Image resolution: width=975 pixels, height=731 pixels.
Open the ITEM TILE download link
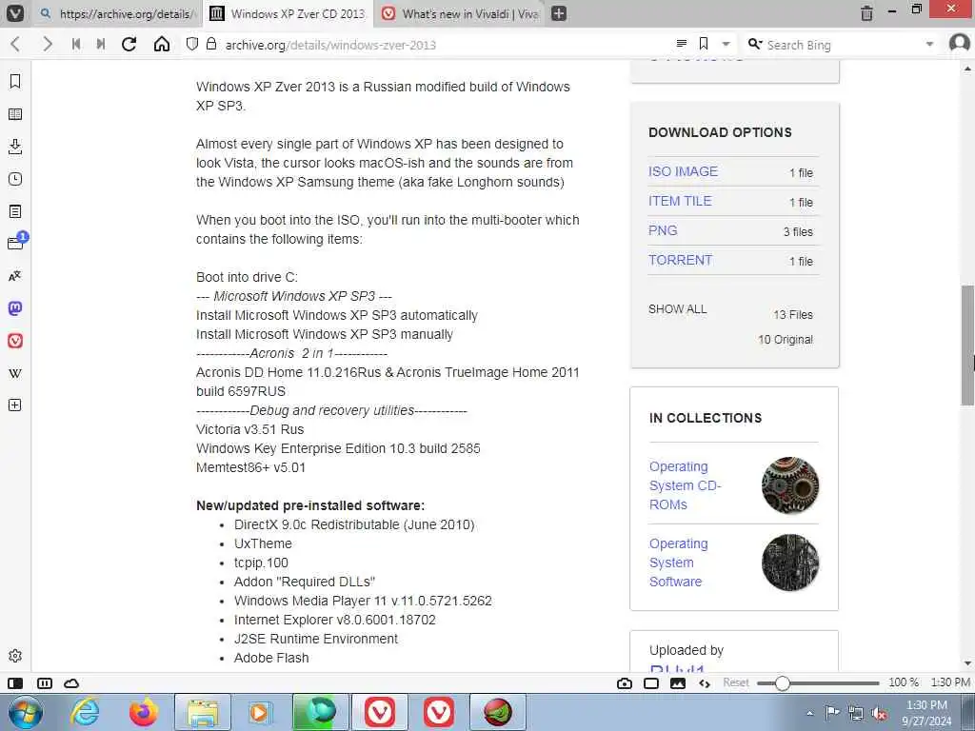(x=680, y=201)
